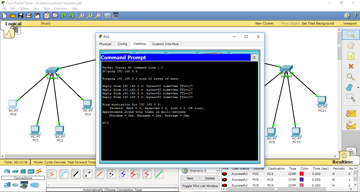This screenshot has height=192, width=360.
Task: Select the Delete tool in right sidebar
Action: pos(351,66)
